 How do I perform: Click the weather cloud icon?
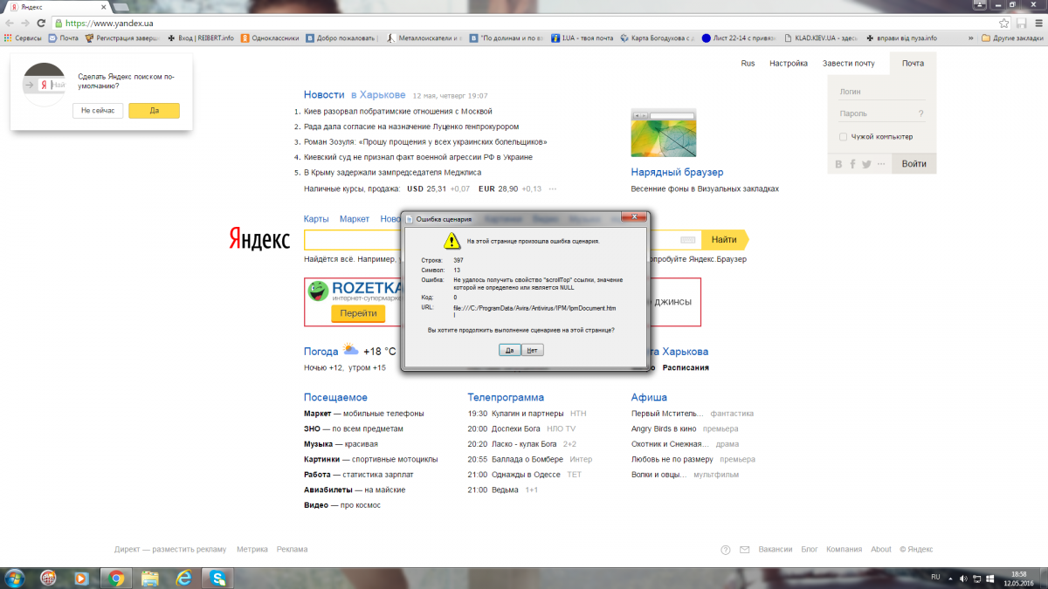click(x=350, y=350)
